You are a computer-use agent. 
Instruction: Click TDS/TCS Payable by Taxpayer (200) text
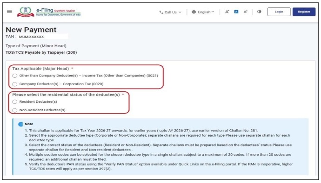41,52
